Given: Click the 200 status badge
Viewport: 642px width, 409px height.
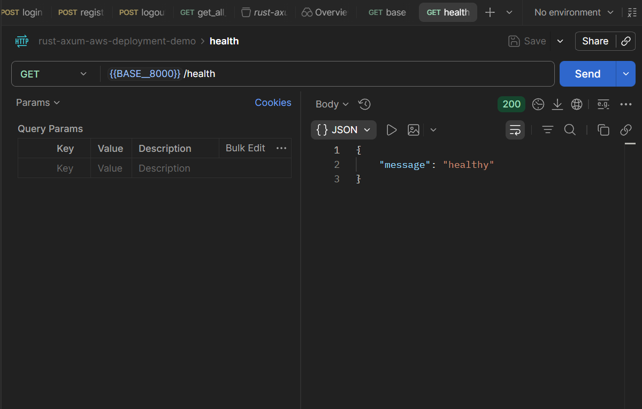Looking at the screenshot, I should pyautogui.click(x=511, y=104).
